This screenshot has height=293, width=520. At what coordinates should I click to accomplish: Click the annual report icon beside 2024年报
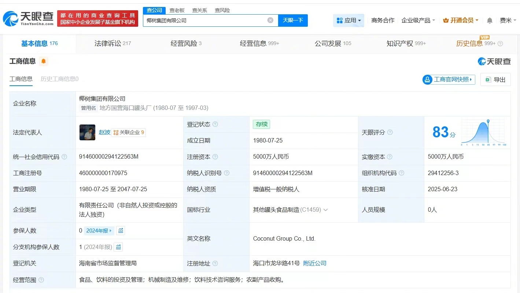click(x=121, y=230)
